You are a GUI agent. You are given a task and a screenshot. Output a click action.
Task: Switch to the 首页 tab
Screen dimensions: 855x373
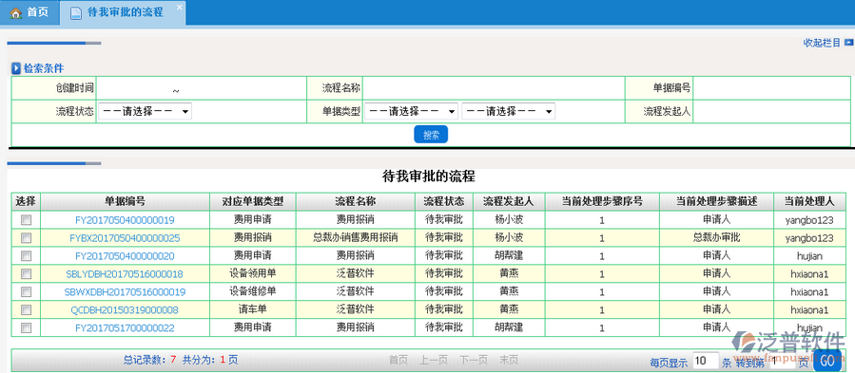[29, 12]
